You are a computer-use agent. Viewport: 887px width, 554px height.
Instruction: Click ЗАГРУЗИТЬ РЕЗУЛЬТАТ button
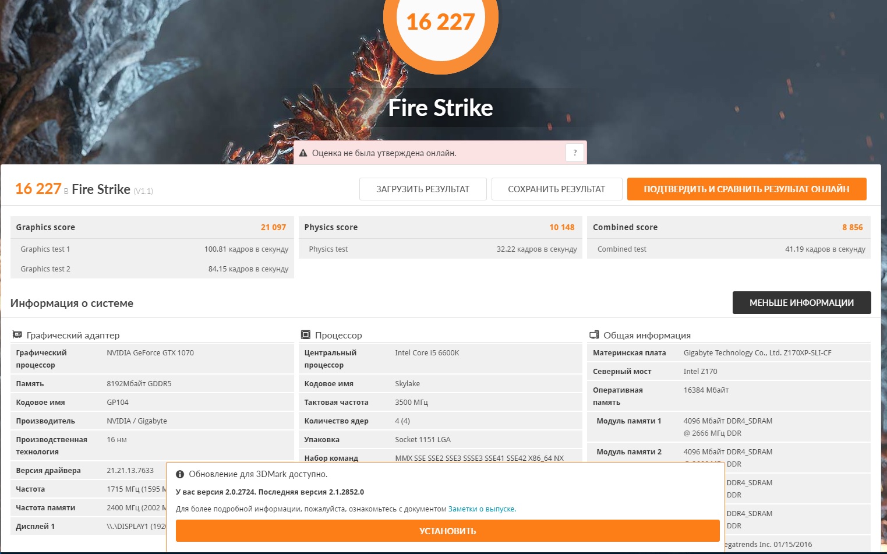[423, 189]
